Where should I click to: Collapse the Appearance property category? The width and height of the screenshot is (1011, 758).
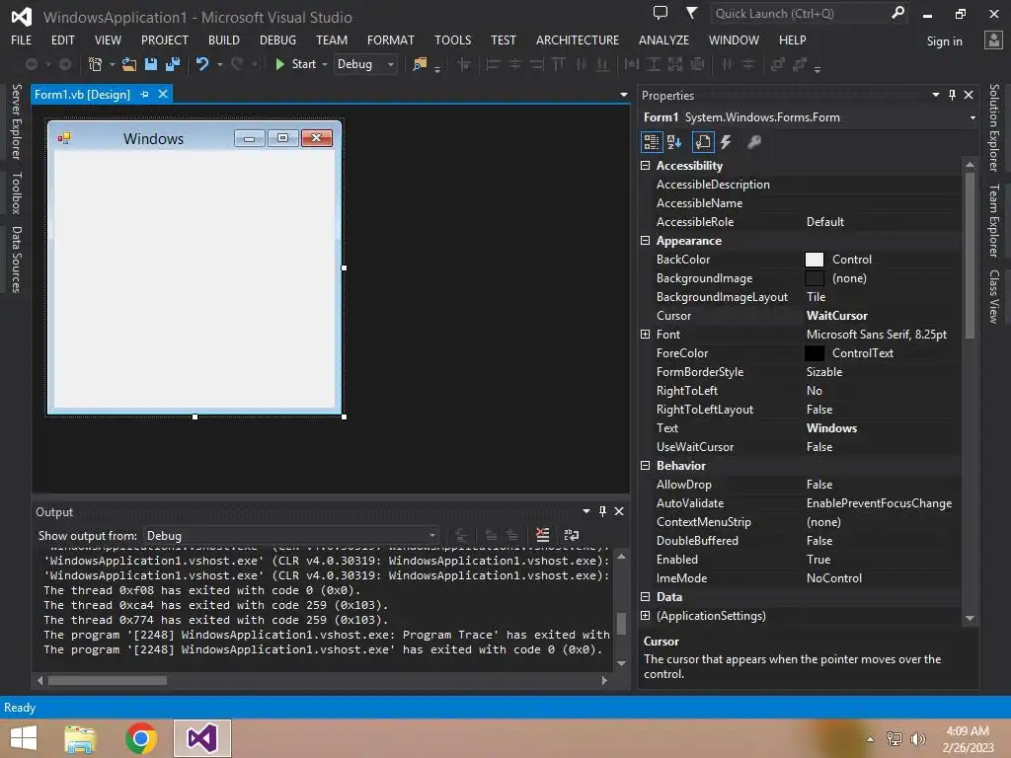(x=645, y=241)
